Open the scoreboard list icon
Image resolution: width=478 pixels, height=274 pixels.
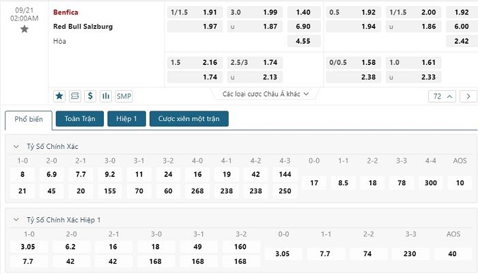(74, 96)
